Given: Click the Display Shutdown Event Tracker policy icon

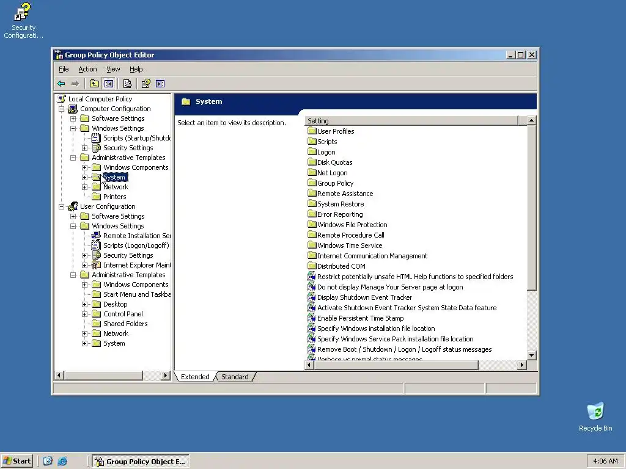Looking at the screenshot, I should tap(311, 297).
